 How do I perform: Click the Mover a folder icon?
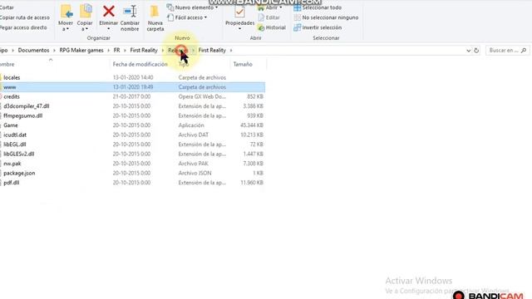coord(66,12)
